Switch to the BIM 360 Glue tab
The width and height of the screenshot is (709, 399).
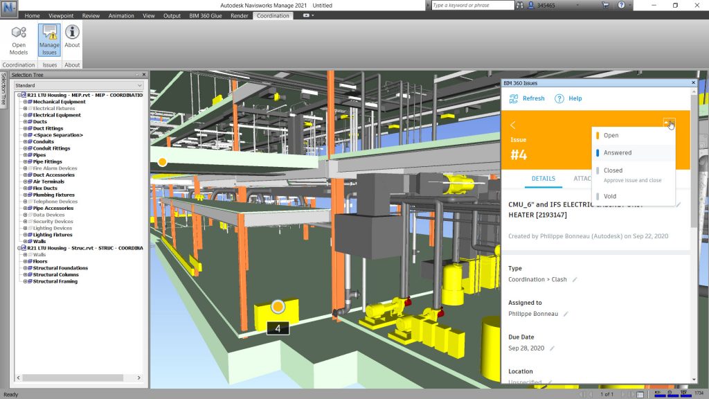205,16
